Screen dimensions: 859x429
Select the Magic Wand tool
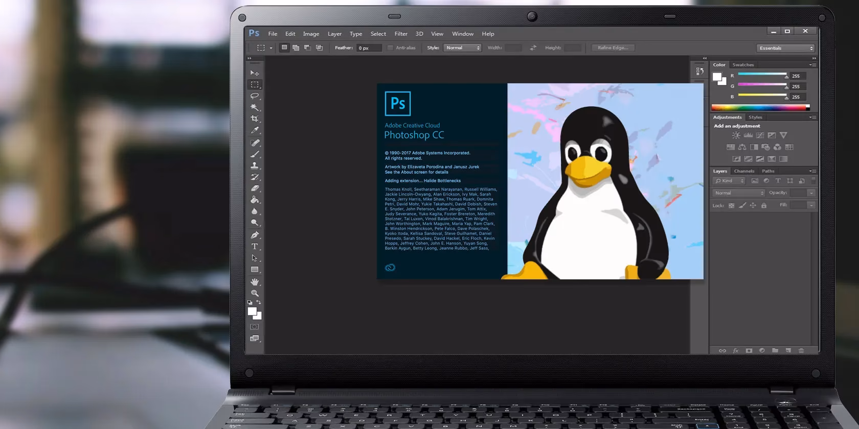tap(255, 107)
